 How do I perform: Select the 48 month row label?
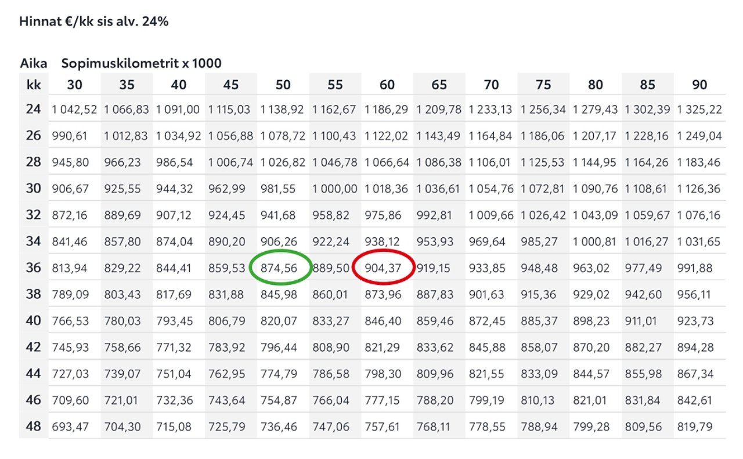pyautogui.click(x=34, y=427)
